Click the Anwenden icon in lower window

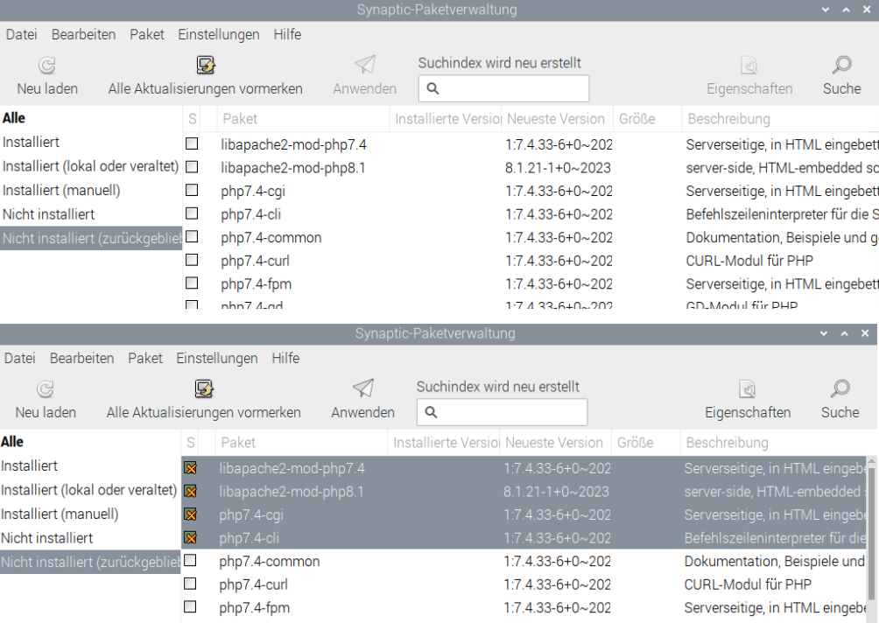(x=362, y=388)
